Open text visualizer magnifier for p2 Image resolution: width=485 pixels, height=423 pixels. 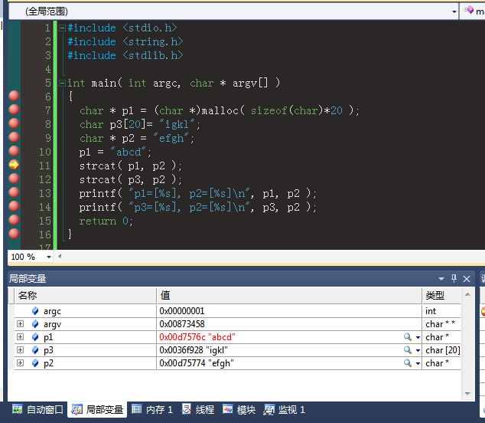click(x=408, y=363)
